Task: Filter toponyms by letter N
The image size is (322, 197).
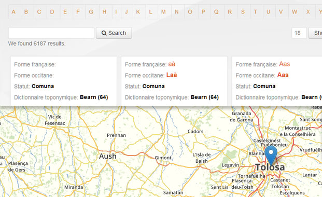Action: (177, 12)
